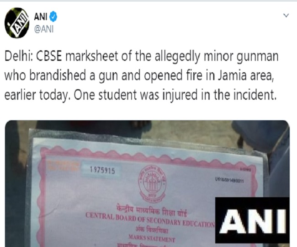Screen dimensions: 297x247
Task: Click the Hindi "अंक विवरणिका" line
Action: pyautogui.click(x=152, y=230)
